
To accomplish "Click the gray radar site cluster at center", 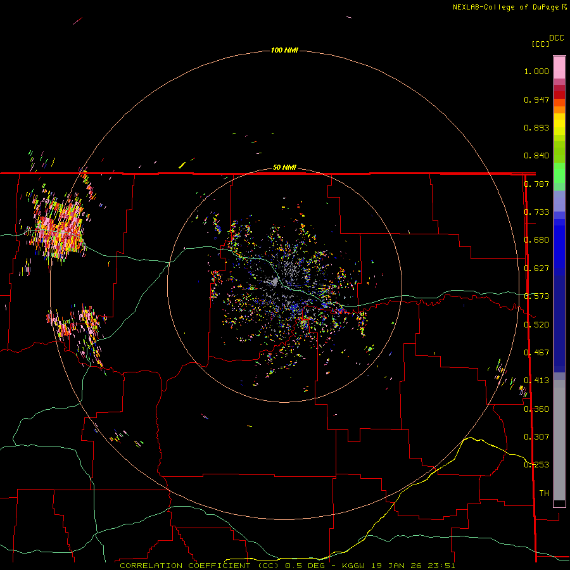I will point(275,282).
